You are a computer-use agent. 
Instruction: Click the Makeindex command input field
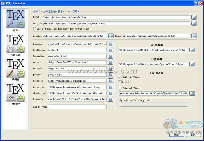point(77,56)
